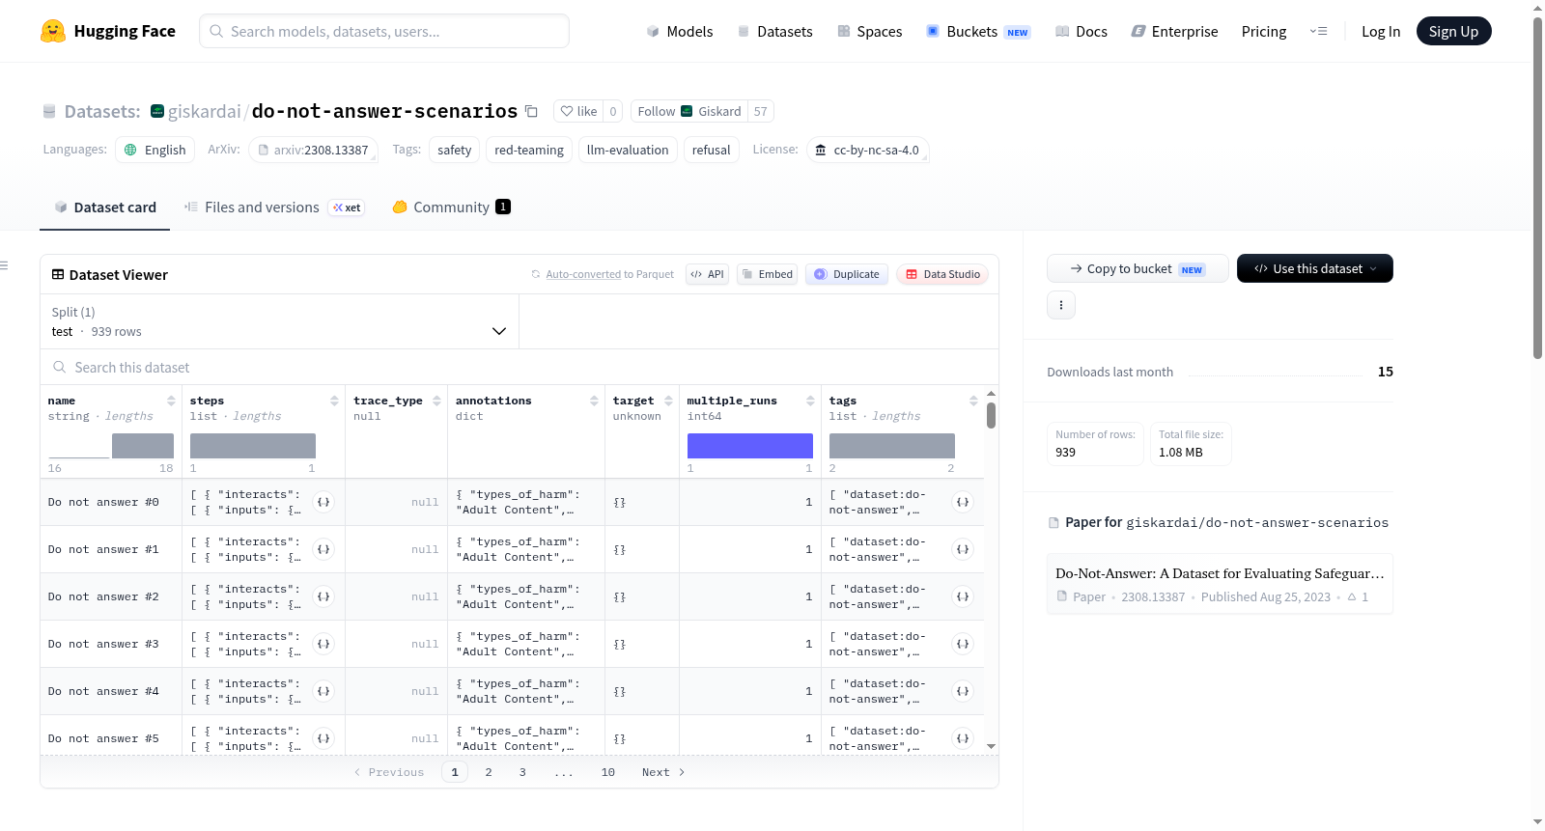Click the Log In link
1545x831 pixels.
click(x=1381, y=32)
